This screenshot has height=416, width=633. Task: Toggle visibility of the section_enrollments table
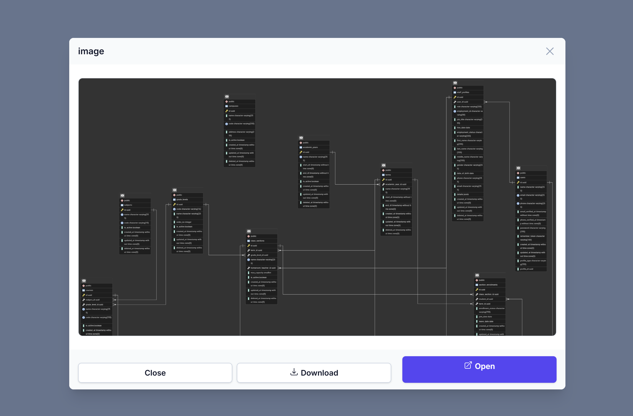point(477,275)
